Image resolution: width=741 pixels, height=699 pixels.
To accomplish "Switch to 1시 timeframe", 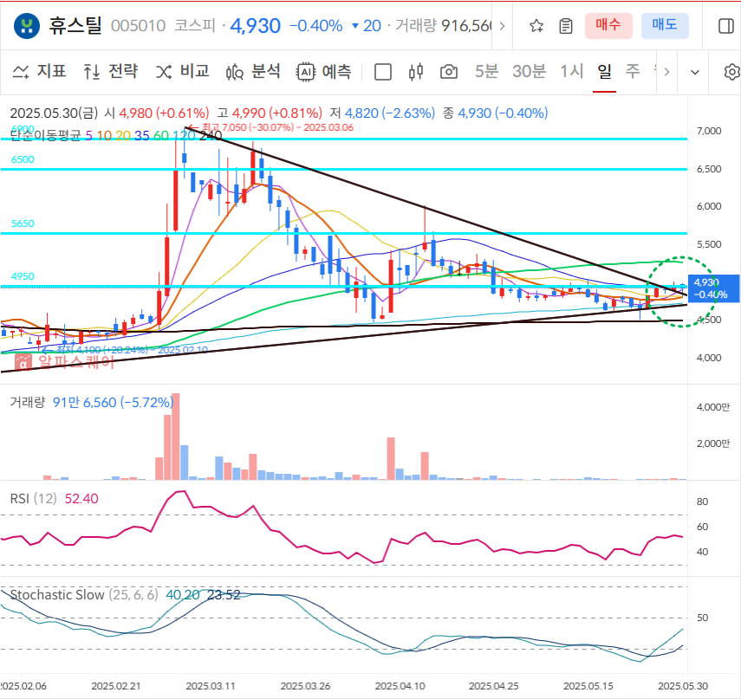I will 571,71.
